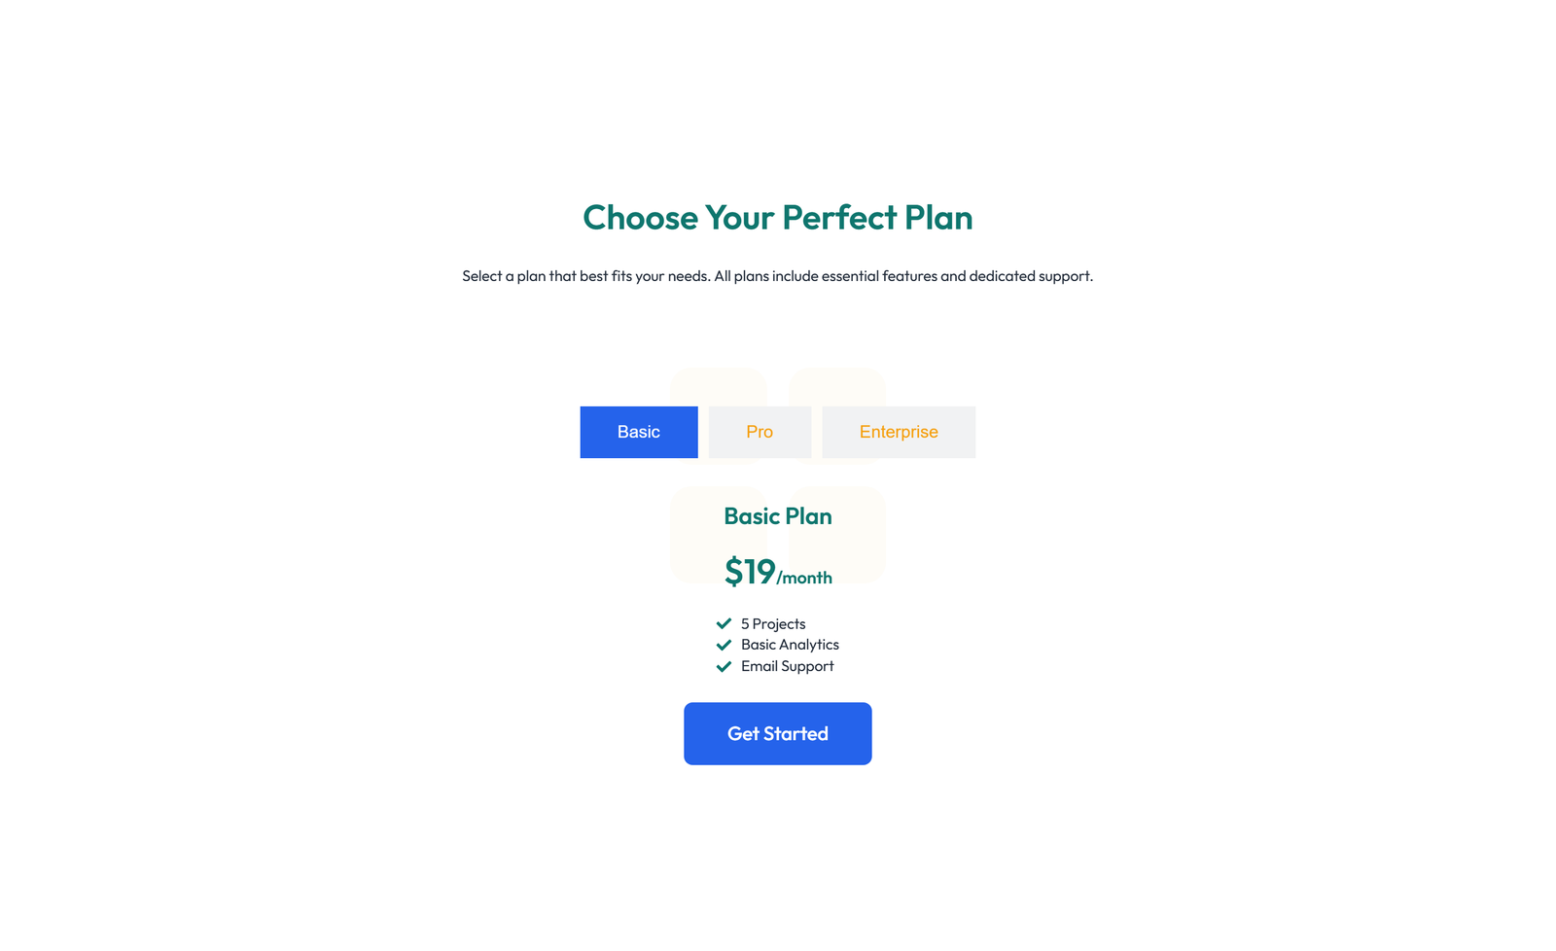The image size is (1556, 951).
Task: Click the Get Started button
Action: (777, 733)
